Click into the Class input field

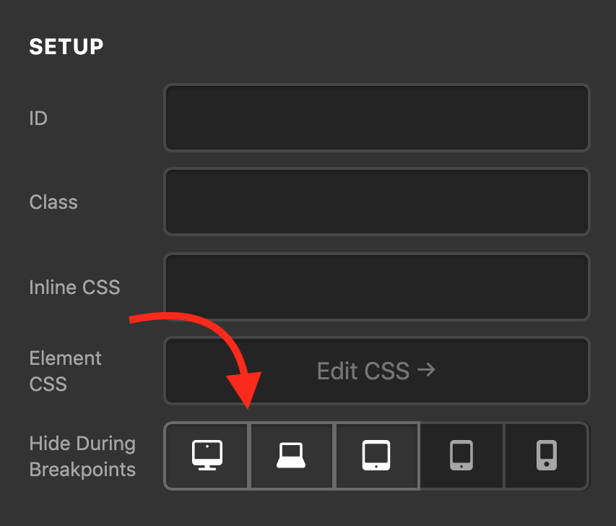pos(377,202)
